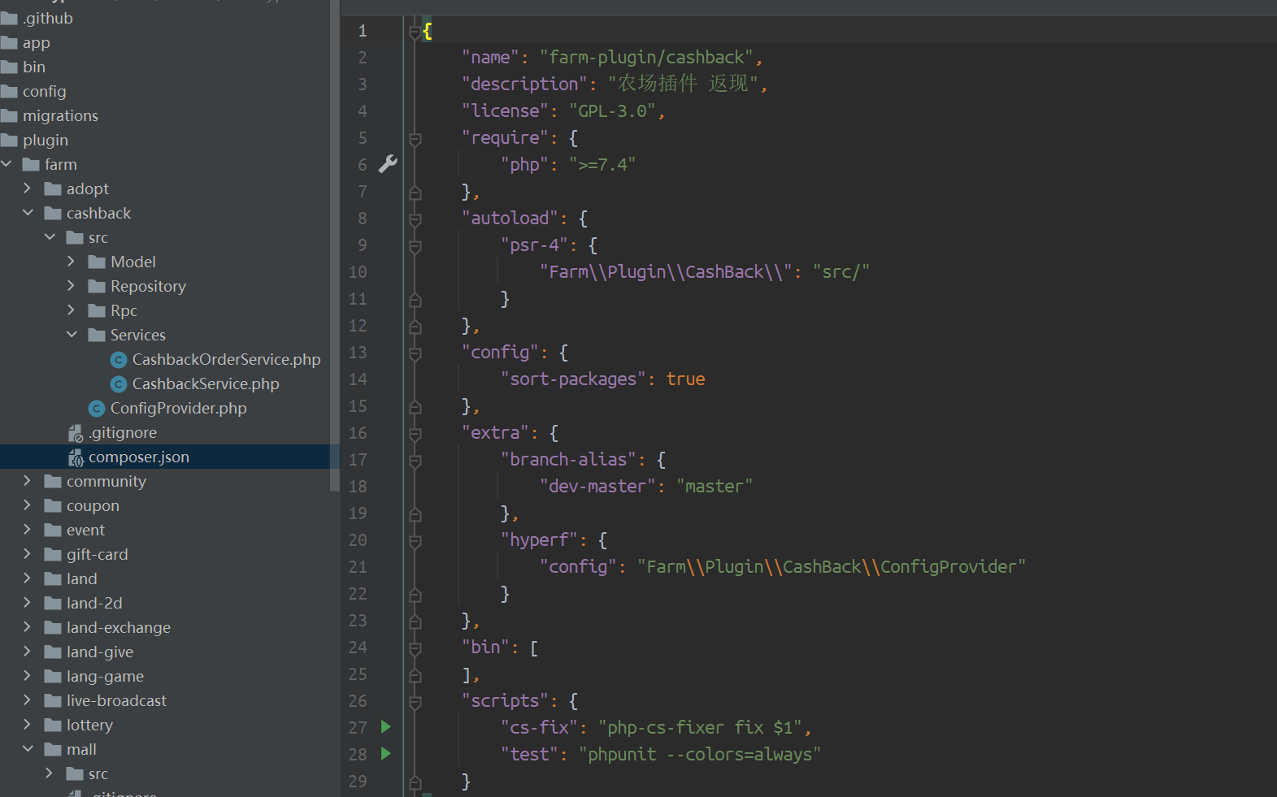Collapse the farm folder
Screen dimensions: 1277x797
point(7,164)
